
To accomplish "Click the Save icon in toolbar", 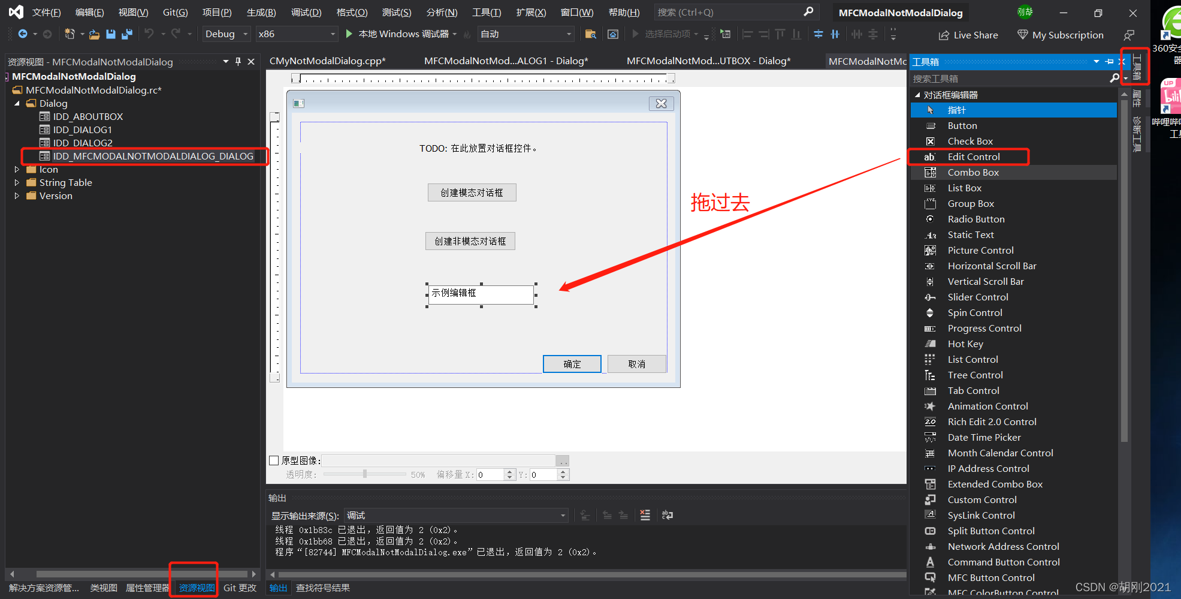I will (110, 34).
